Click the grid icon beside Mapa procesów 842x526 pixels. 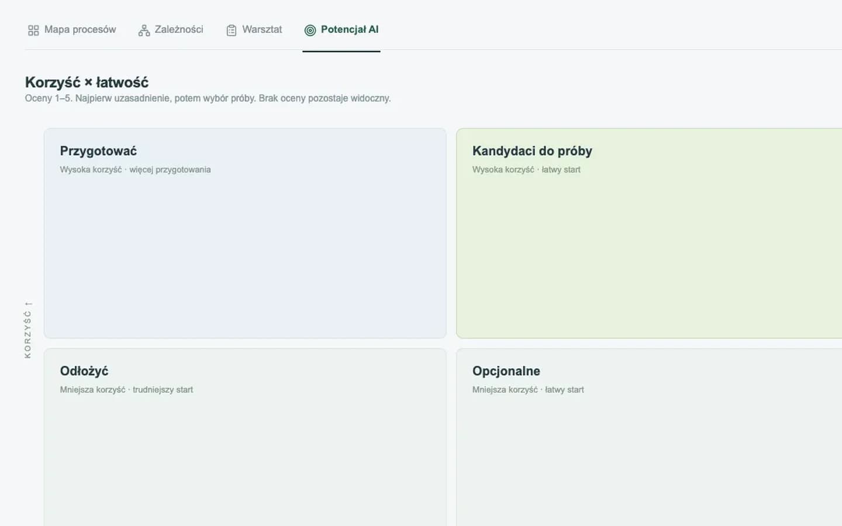tap(33, 30)
